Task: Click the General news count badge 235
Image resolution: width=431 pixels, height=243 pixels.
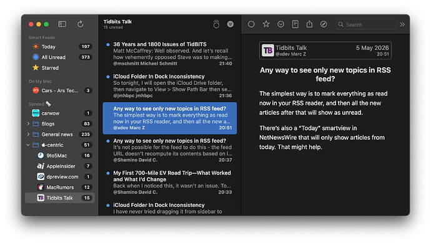Action: 86,135
